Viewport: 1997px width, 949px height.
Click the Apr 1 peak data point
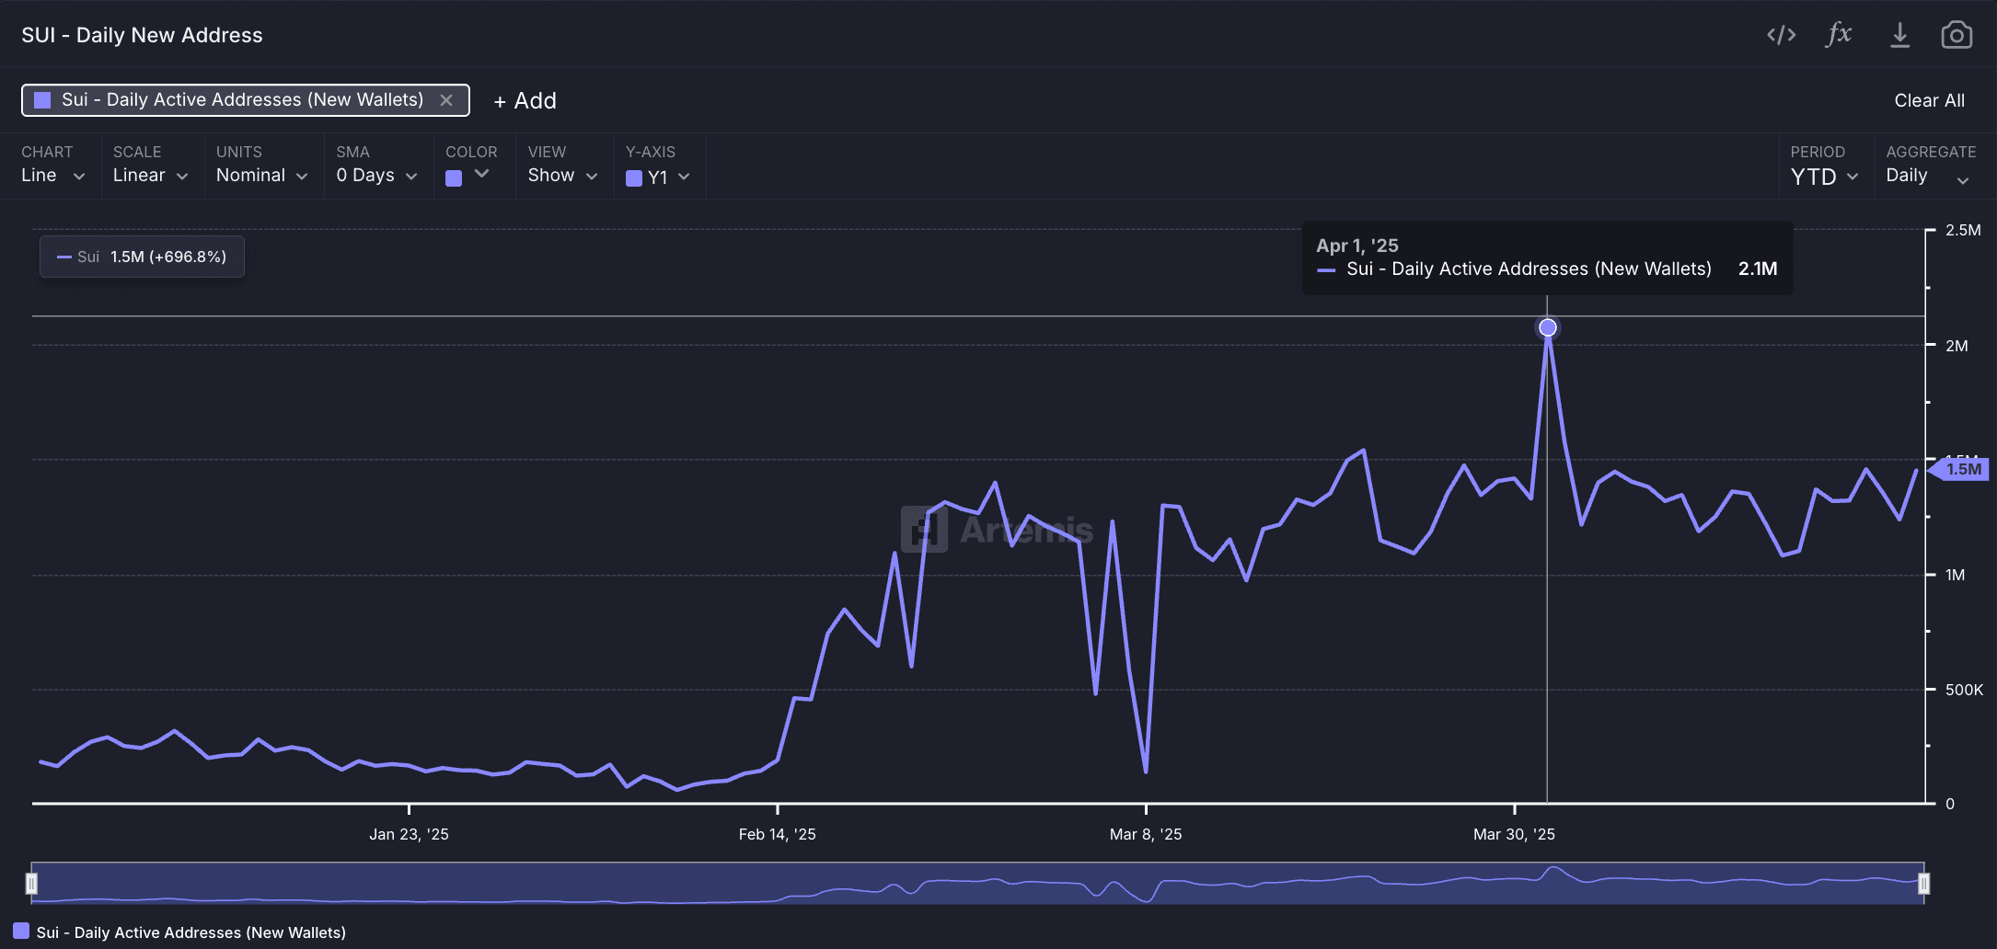pyautogui.click(x=1548, y=327)
